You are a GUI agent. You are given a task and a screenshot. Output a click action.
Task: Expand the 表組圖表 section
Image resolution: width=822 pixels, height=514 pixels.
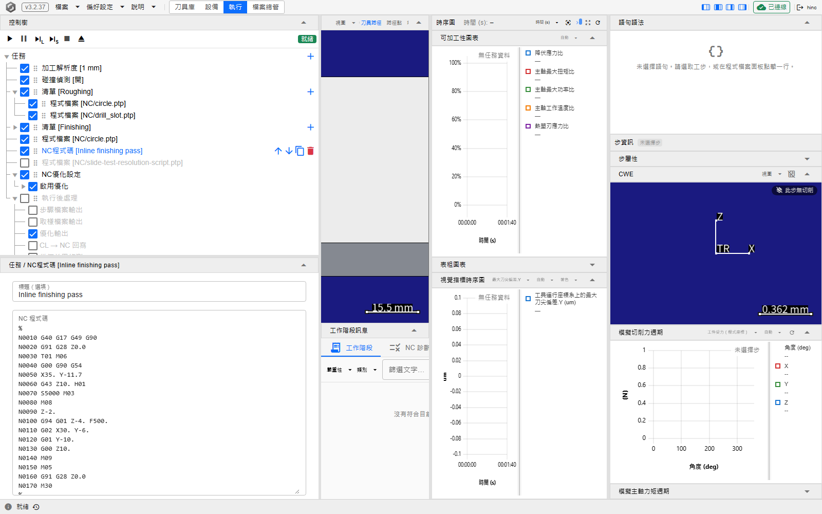click(x=592, y=265)
